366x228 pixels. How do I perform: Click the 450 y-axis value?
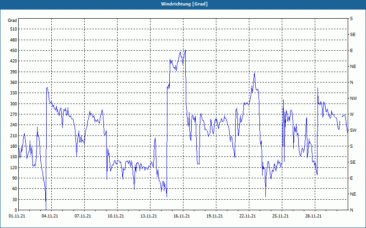tap(14, 51)
